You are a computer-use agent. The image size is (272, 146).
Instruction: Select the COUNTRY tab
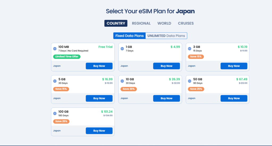[116, 23]
